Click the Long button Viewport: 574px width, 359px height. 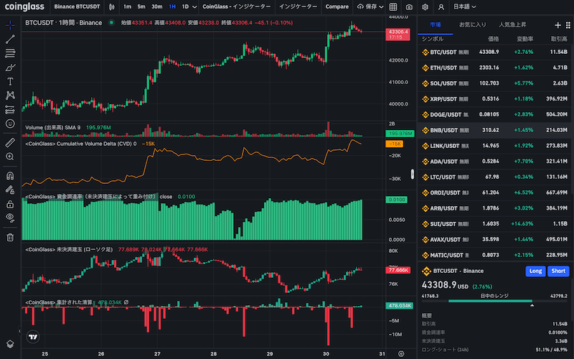click(x=535, y=271)
